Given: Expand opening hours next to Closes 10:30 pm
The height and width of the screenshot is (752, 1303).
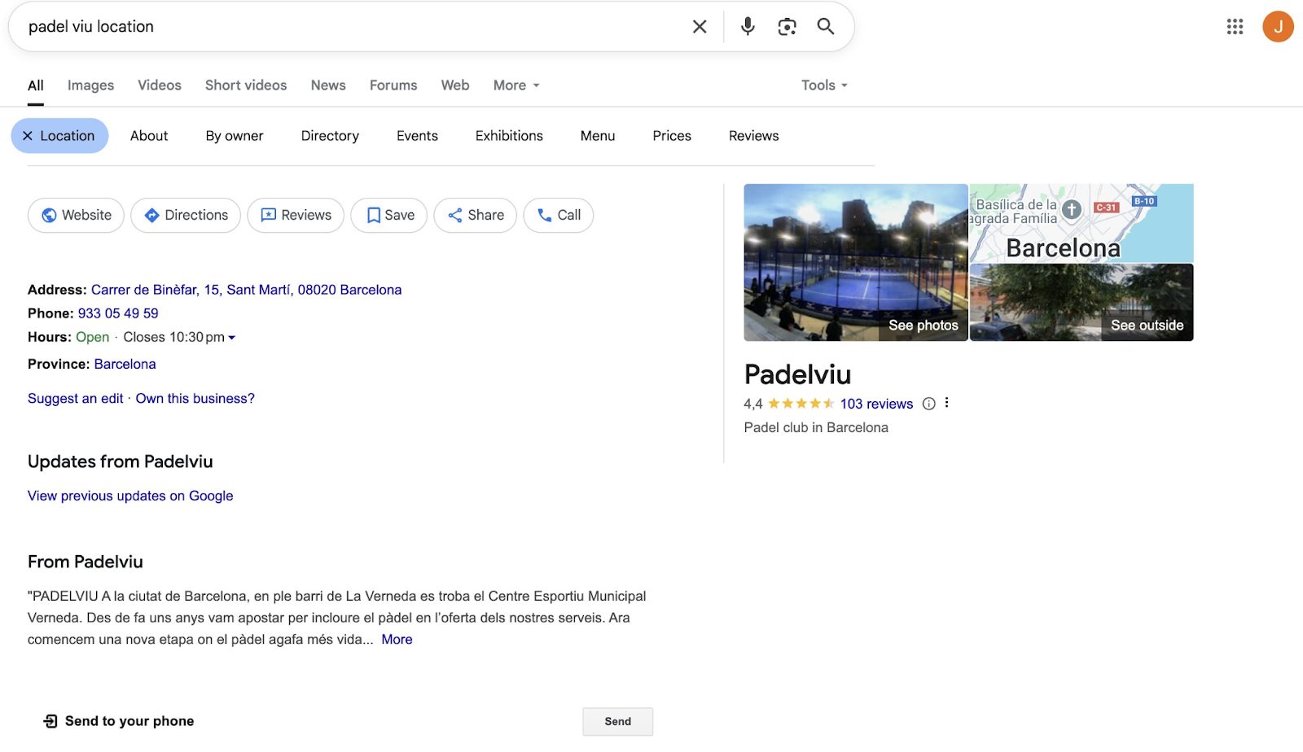Looking at the screenshot, I should tap(232, 338).
